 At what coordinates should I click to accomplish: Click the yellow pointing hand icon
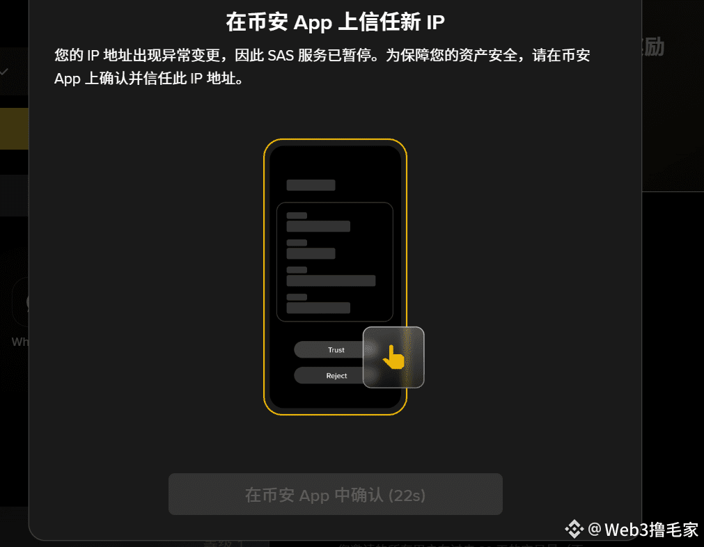pos(393,357)
